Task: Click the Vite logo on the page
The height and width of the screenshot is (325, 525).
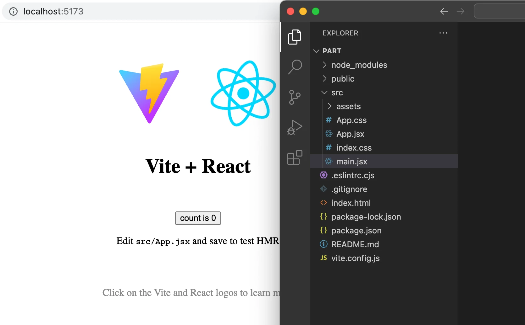Action: [x=149, y=93]
